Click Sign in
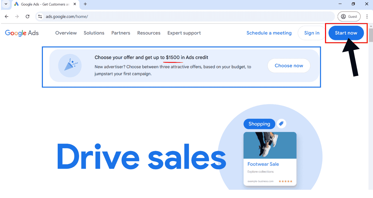 coord(312,33)
